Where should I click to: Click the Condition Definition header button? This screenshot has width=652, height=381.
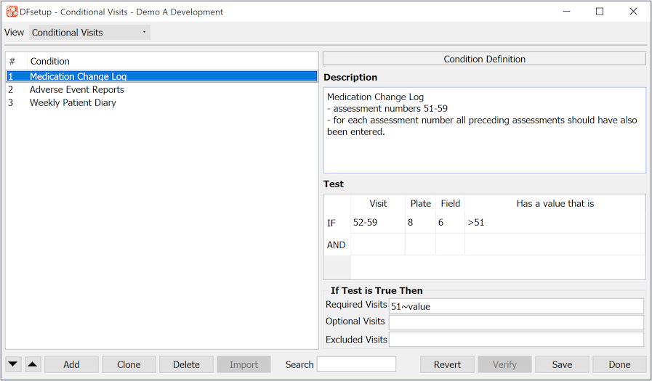[484, 60]
